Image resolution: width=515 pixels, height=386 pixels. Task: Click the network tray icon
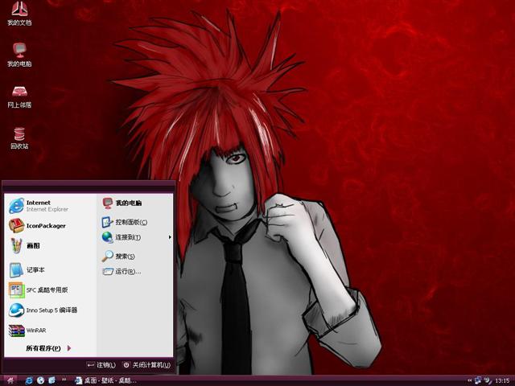click(x=478, y=380)
